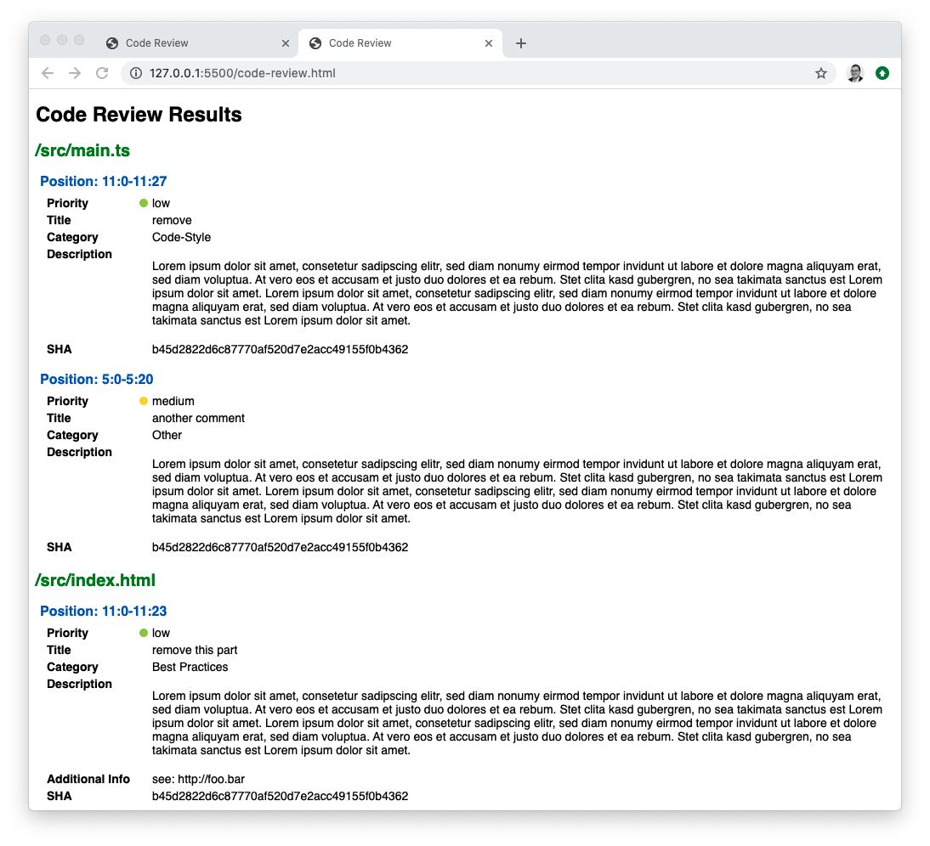Click SHA hash under Position 11:0-11:27
Screen dimensions: 930x846
[x=280, y=350]
